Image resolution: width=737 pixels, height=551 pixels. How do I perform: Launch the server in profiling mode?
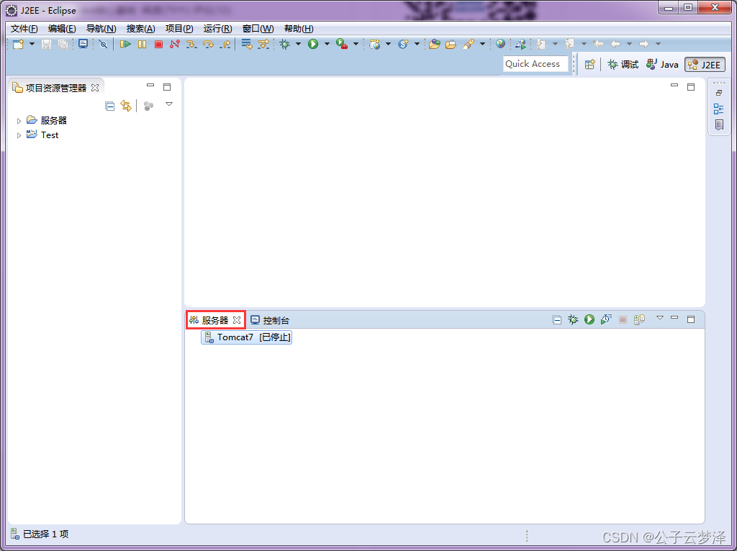coord(605,319)
